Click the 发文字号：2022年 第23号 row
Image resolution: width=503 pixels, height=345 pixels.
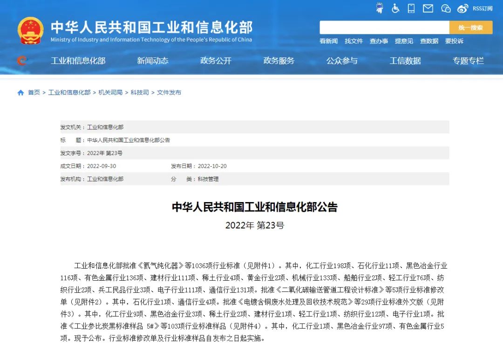[x=255, y=153]
